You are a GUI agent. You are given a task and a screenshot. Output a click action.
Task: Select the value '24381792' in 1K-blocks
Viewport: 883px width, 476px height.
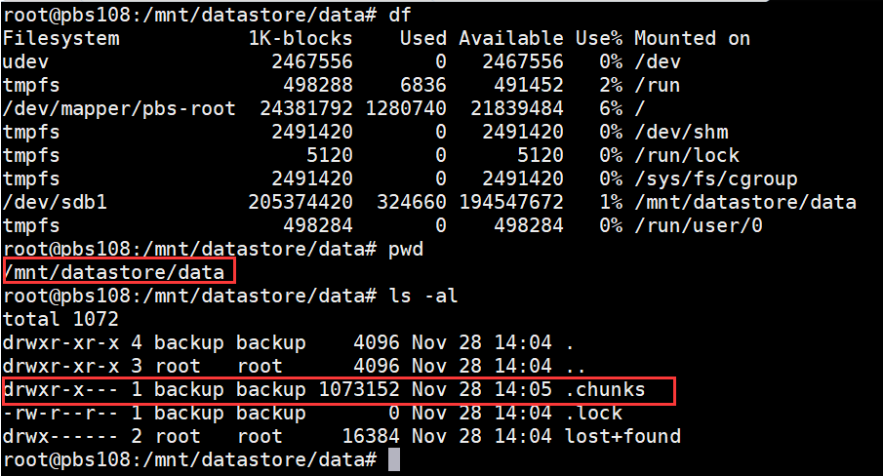tap(305, 108)
